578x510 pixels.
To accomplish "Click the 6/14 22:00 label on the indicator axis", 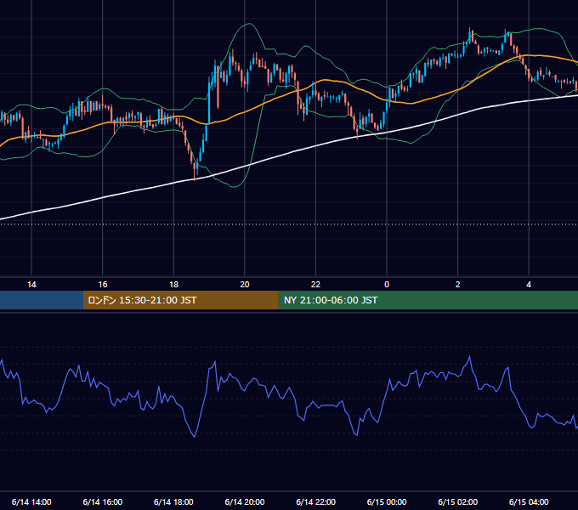I will tap(316, 501).
